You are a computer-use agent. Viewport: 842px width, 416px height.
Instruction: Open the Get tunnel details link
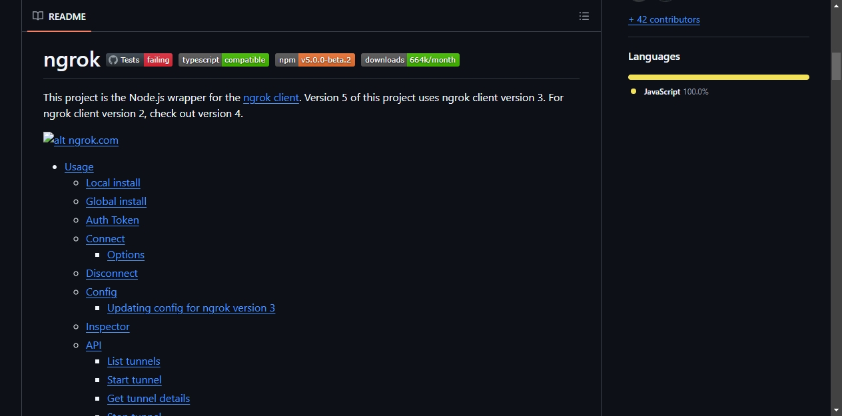click(149, 398)
